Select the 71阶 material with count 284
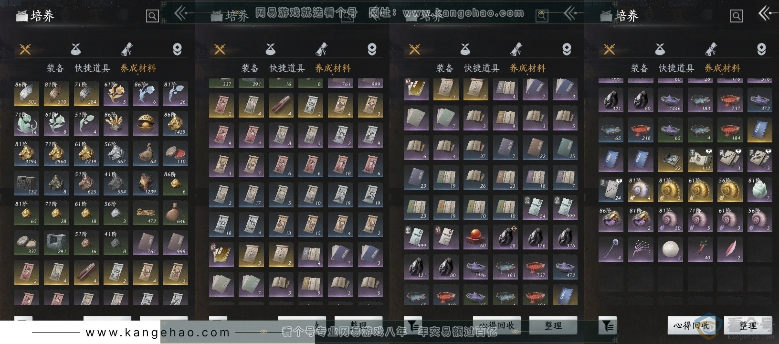Viewport: 779px width, 344px height. 86,94
